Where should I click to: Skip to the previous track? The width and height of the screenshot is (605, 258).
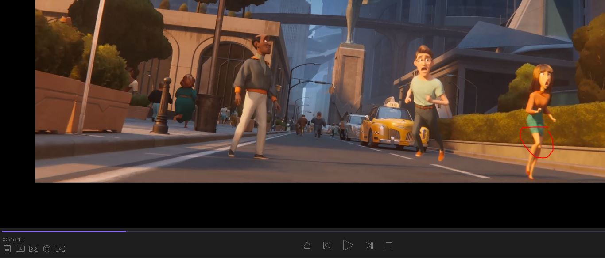pyautogui.click(x=327, y=245)
